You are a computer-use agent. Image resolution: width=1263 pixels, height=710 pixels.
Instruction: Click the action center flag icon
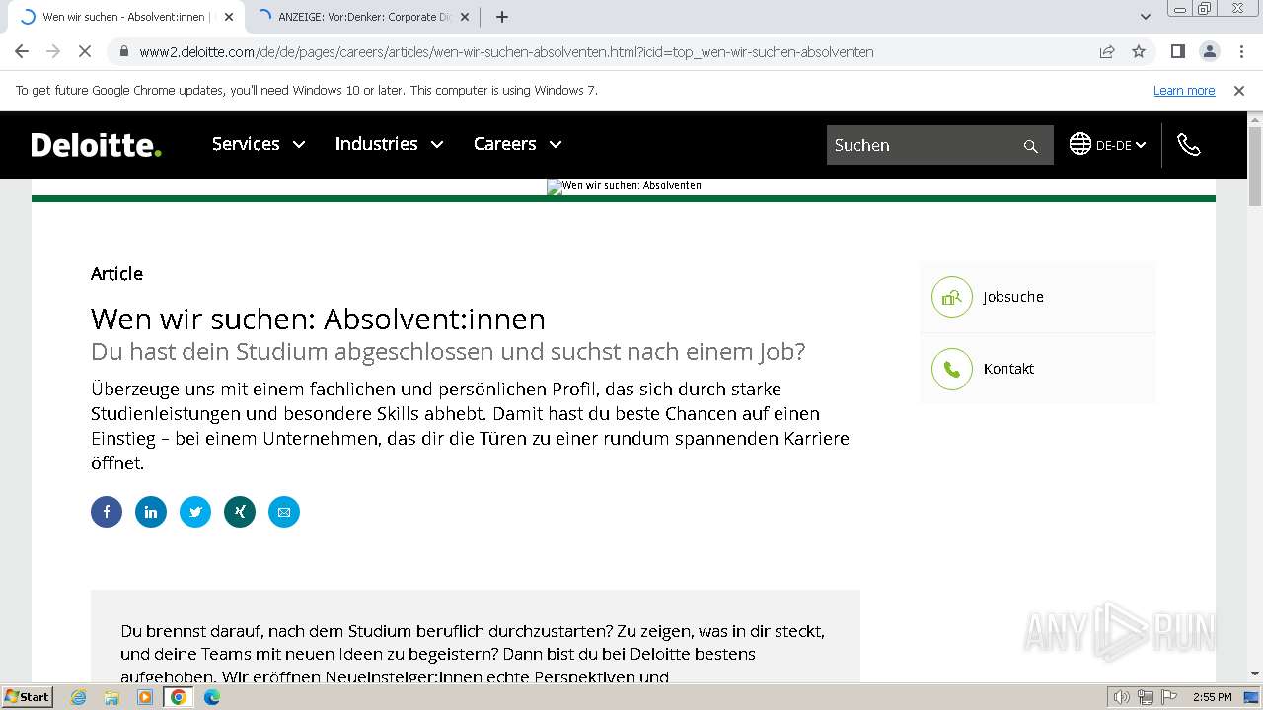pos(1167,697)
